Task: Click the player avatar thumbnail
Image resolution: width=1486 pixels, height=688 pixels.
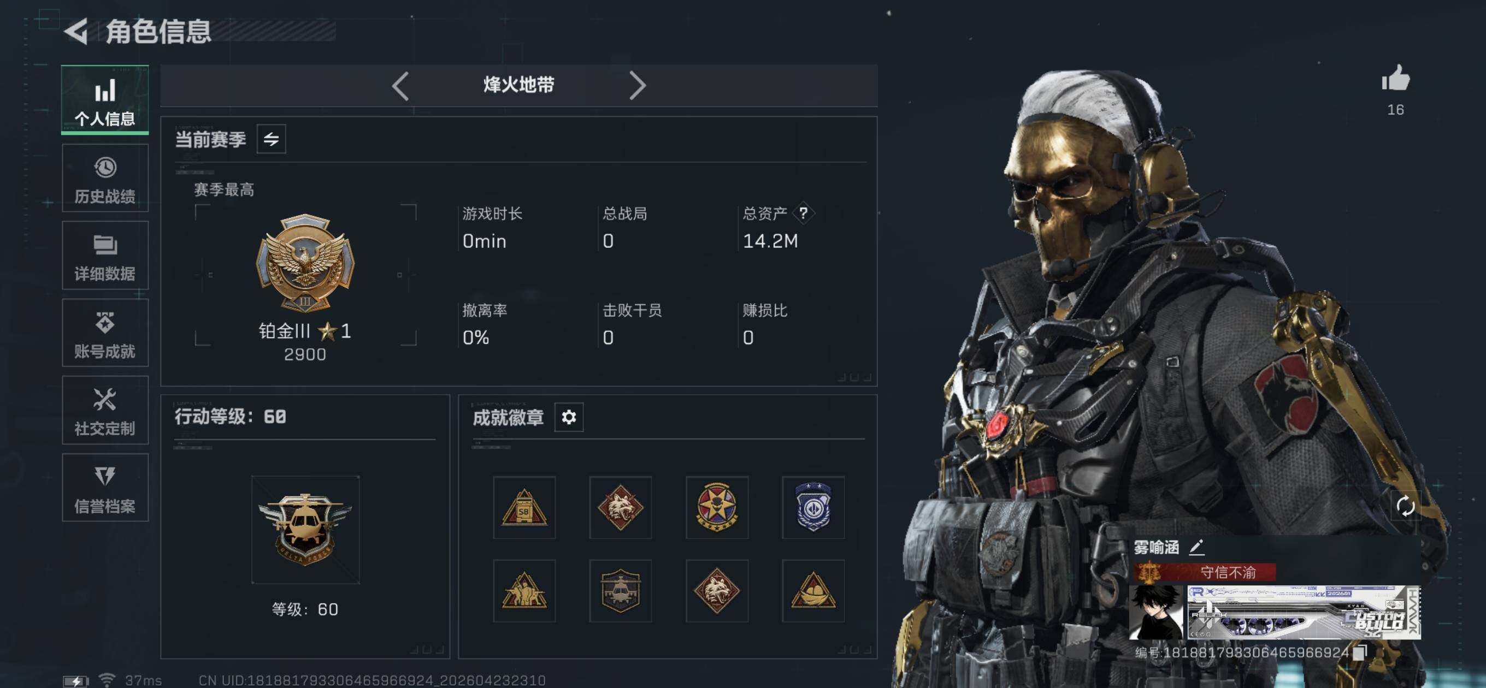Action: click(x=1155, y=612)
